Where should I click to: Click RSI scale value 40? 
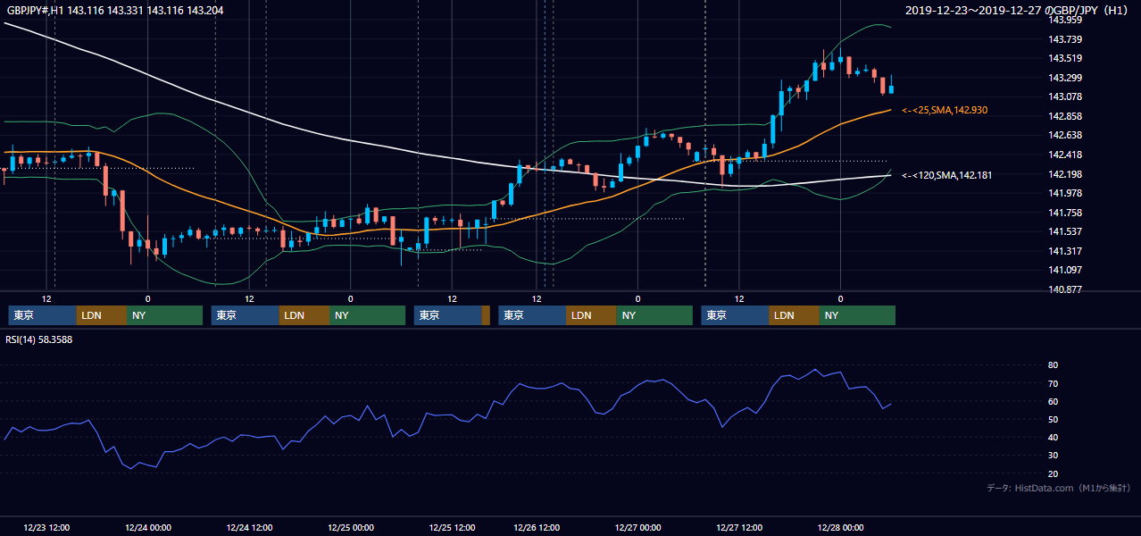[x=1054, y=437]
